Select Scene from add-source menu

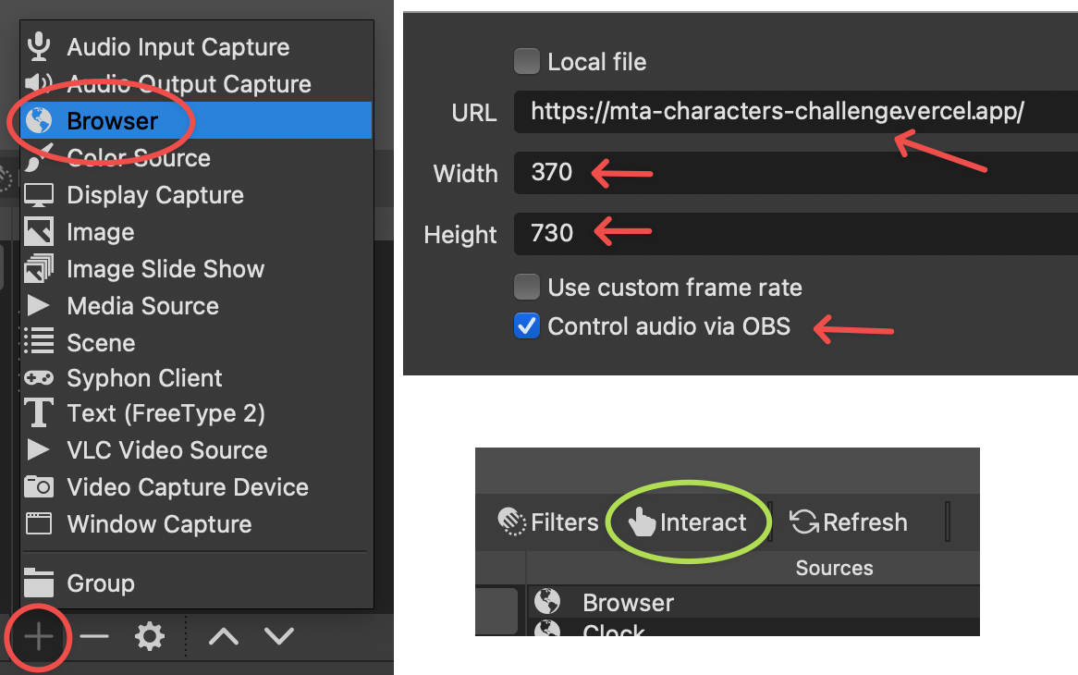[197, 342]
